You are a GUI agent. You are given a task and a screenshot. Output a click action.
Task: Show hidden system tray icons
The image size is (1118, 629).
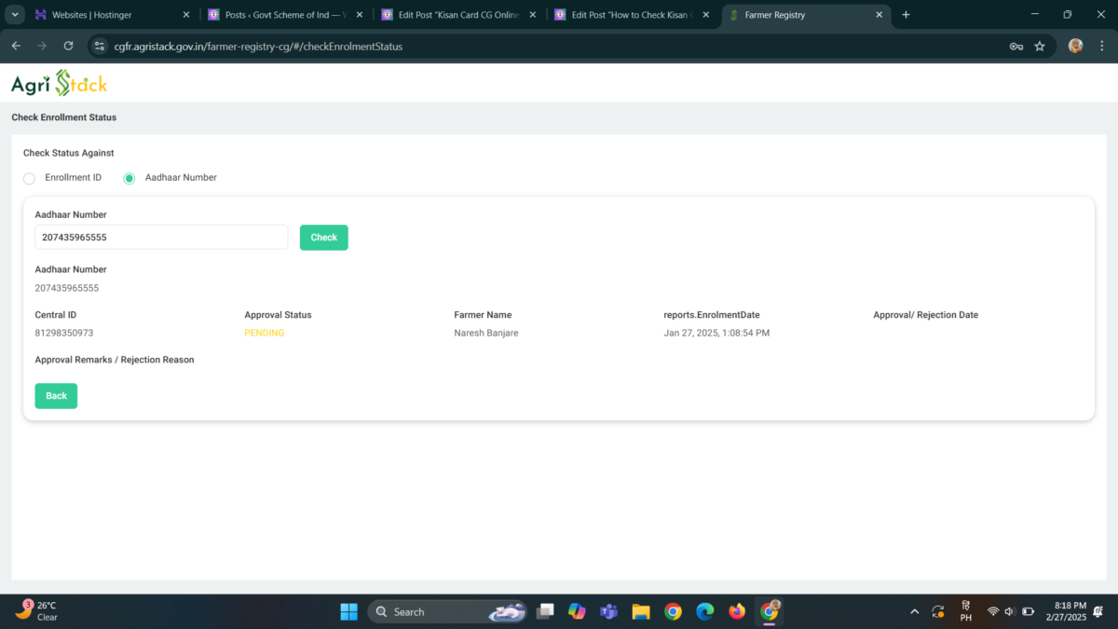(x=914, y=611)
